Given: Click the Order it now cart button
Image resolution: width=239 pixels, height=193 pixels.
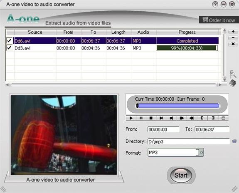Looking at the screenshot, I should [219, 20].
